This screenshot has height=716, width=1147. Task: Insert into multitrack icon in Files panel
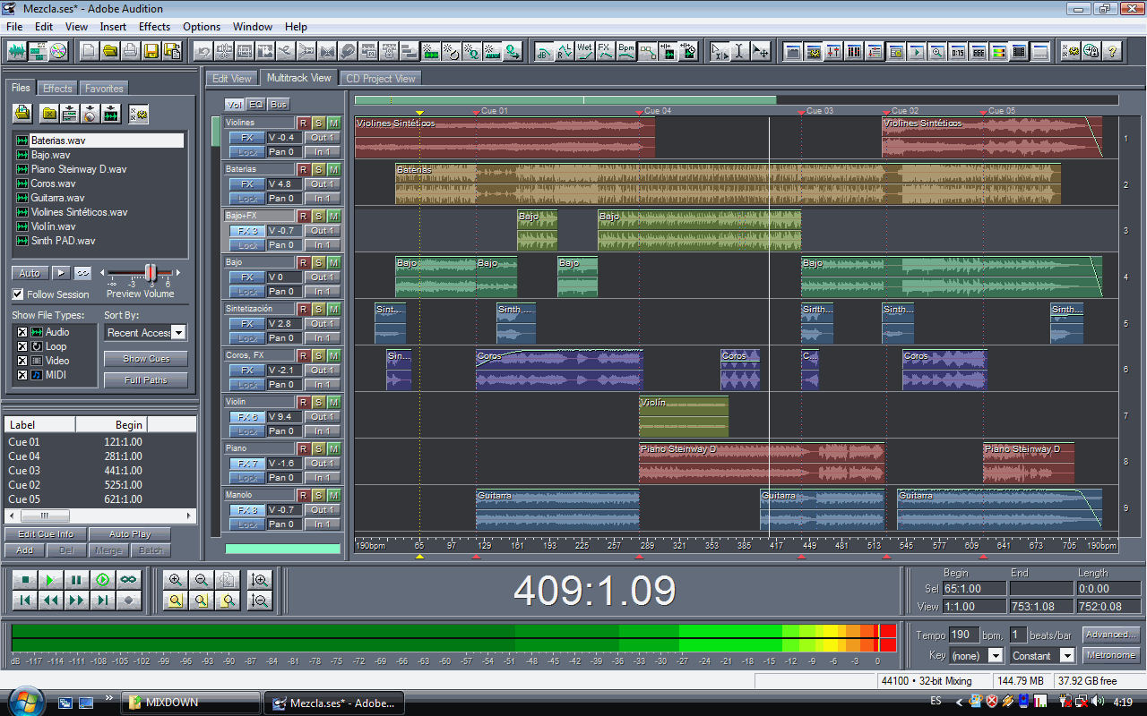[x=69, y=113]
